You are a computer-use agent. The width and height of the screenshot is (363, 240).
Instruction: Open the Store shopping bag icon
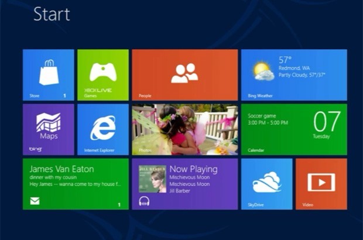pos(49,73)
